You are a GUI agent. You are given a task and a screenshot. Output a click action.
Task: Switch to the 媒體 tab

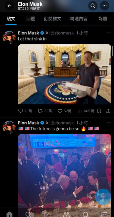(x=103, y=19)
